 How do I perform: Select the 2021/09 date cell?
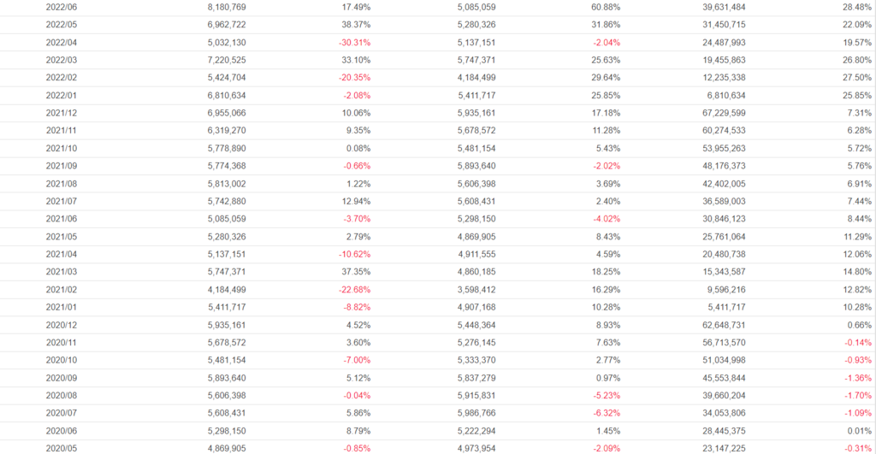pos(62,165)
